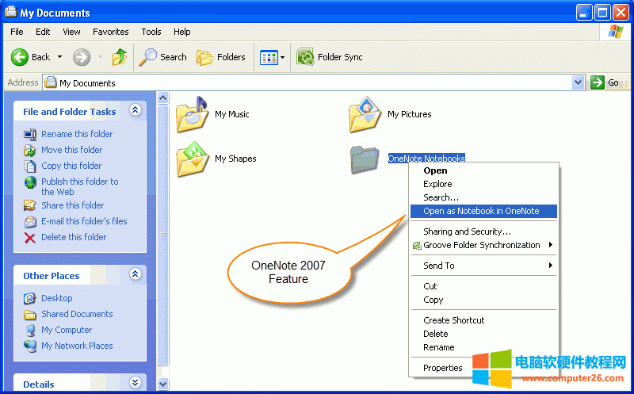Click the red Delete this folder X icon
Screen dimensions: 634x394
(30, 238)
